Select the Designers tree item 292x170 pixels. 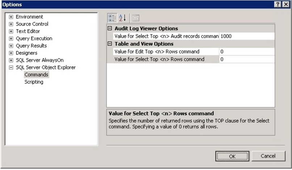[26, 53]
